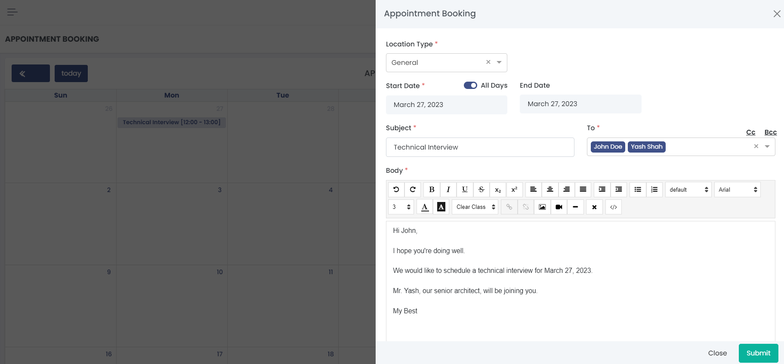Click the Subject input field
Viewport: 784px width, 364px height.
pyautogui.click(x=480, y=147)
